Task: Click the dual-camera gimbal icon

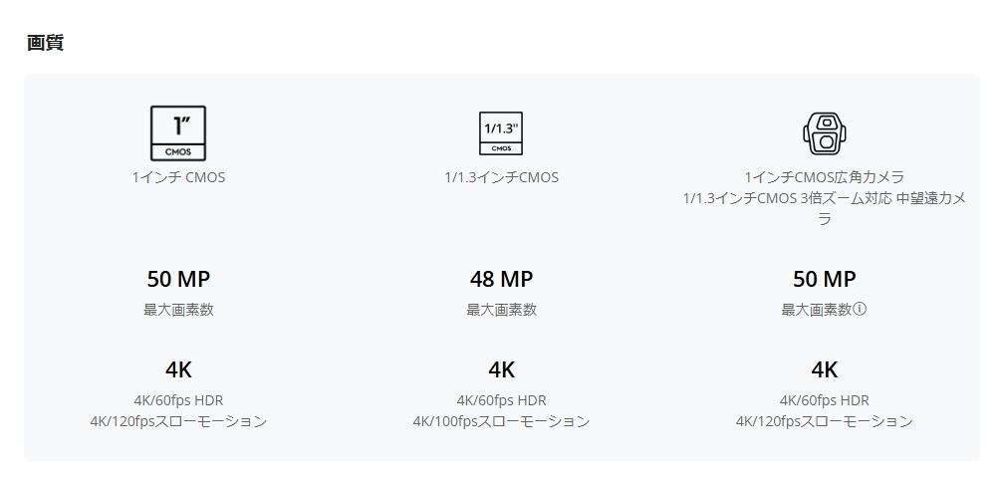Action: click(824, 132)
